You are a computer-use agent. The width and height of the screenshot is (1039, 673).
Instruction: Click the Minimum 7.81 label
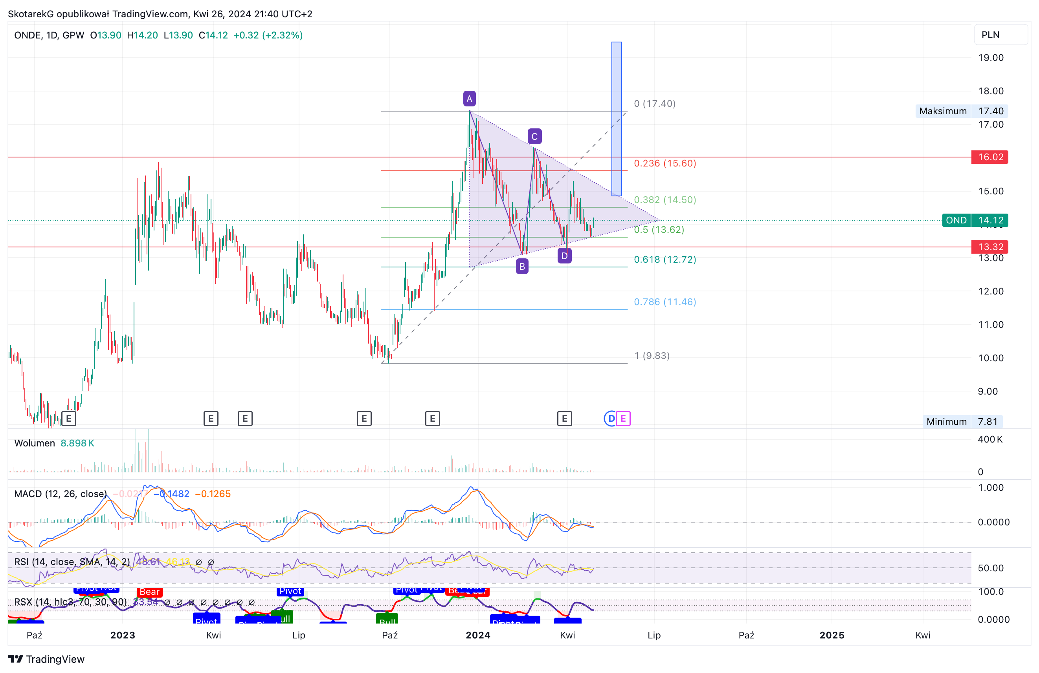[x=963, y=421]
